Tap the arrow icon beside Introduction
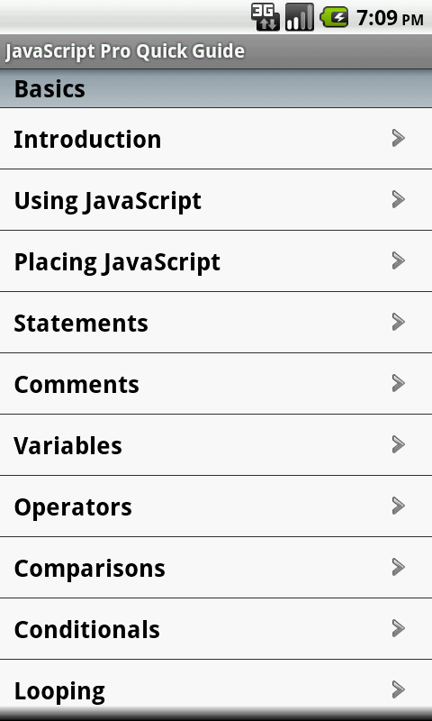Screen dimensions: 432x721 pyautogui.click(x=399, y=138)
